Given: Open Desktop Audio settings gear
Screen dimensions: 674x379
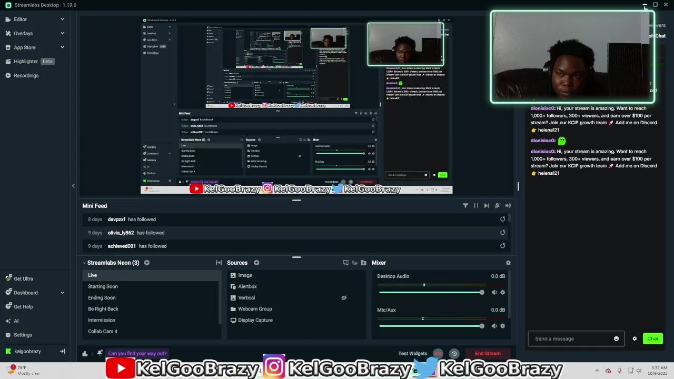Looking at the screenshot, I should click(502, 292).
